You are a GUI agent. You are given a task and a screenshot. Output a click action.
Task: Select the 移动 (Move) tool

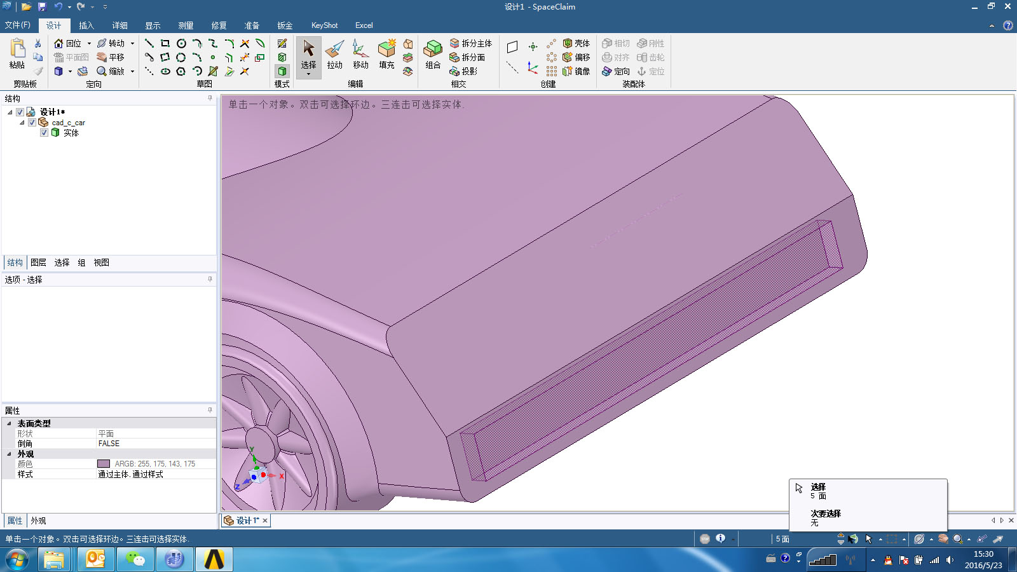tap(360, 55)
